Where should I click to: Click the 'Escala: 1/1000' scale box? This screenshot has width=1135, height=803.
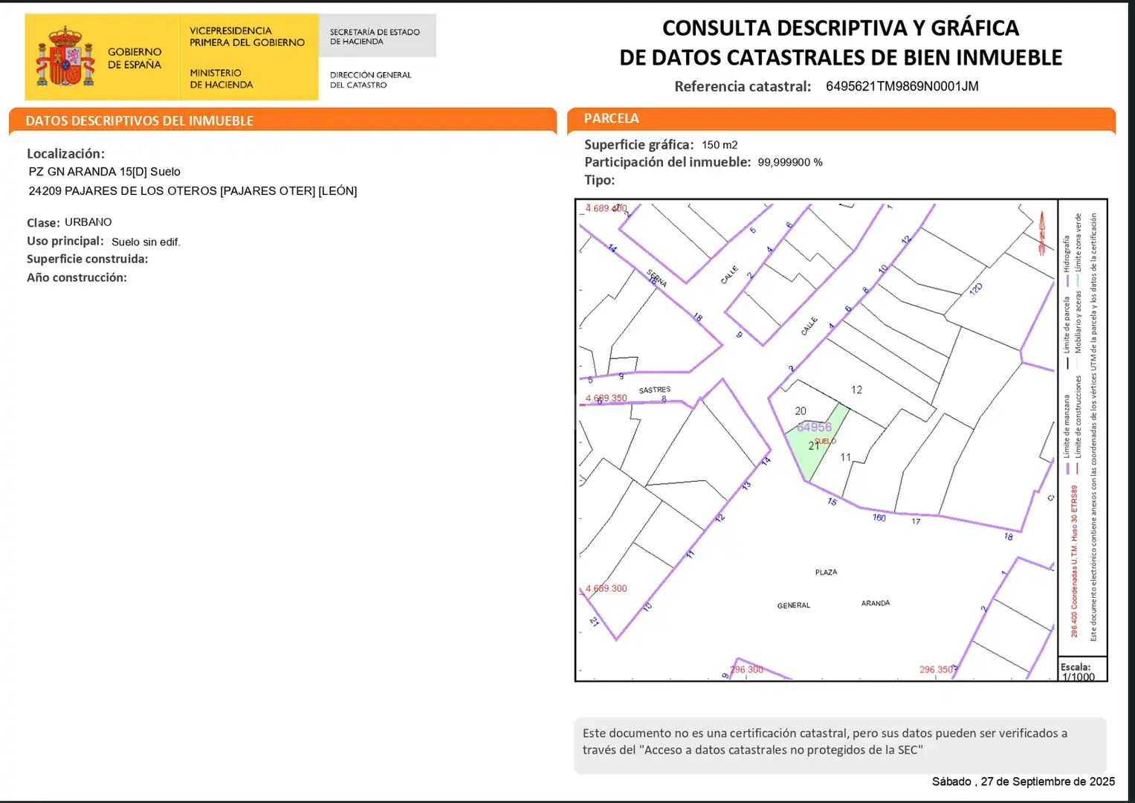click(1082, 668)
